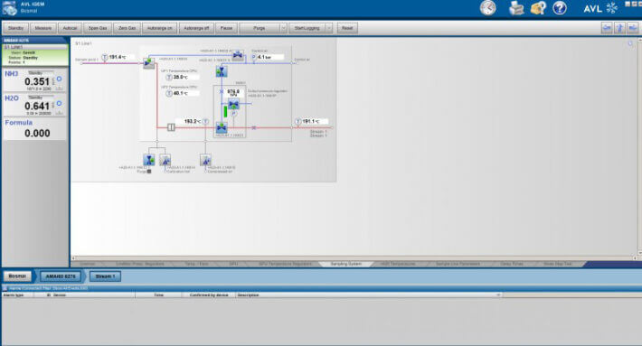
Task: Open the clock icon in the header
Action: pos(487,8)
